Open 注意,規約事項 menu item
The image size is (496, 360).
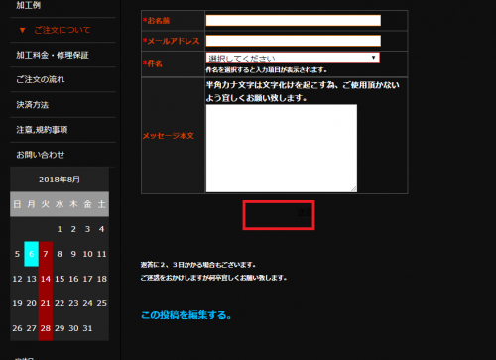[x=42, y=130]
